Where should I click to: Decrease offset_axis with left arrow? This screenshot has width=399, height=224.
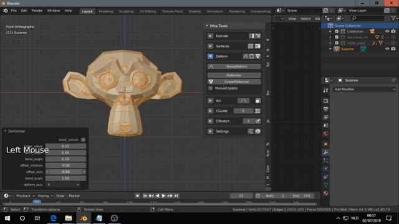tap(47, 172)
